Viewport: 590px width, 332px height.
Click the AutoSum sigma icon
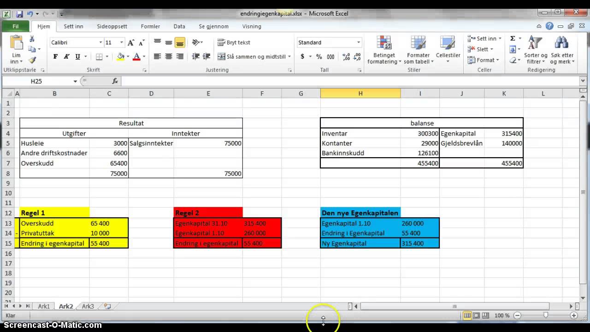click(513, 39)
